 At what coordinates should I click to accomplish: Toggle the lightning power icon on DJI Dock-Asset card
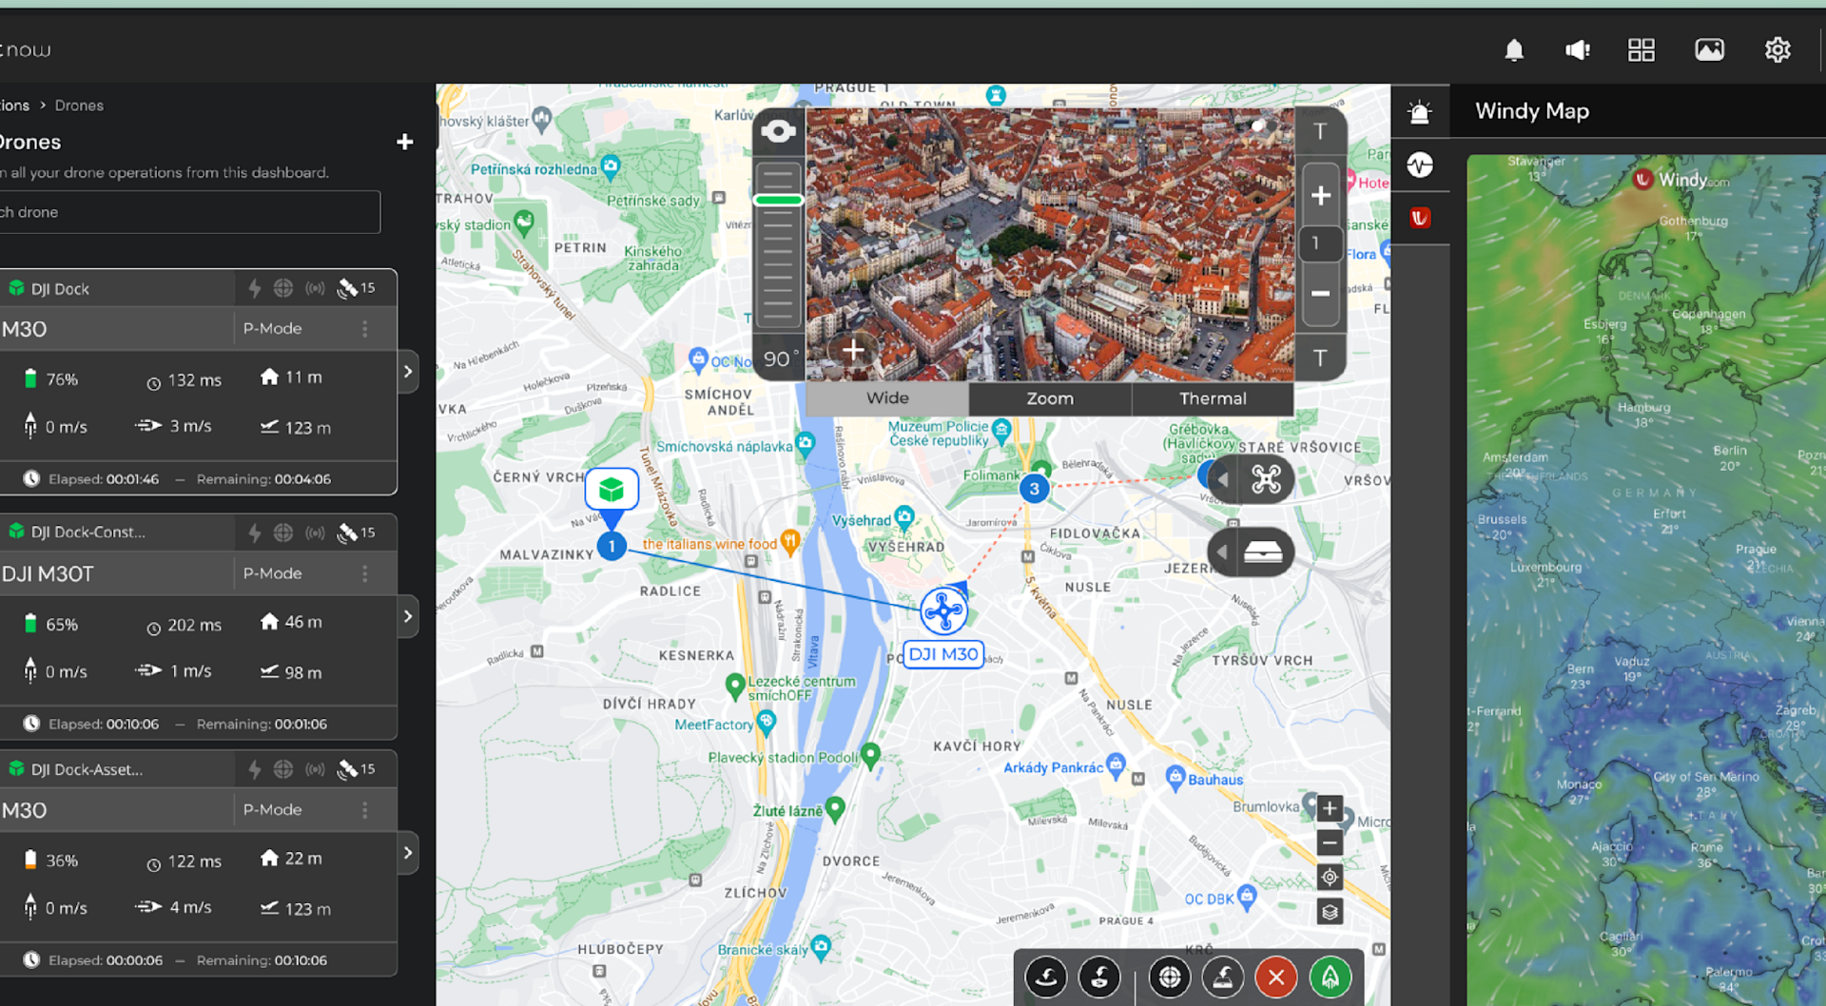255,769
